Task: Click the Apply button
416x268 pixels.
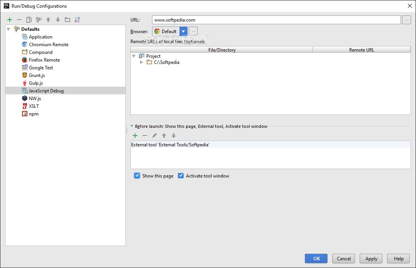Action: (x=371, y=258)
